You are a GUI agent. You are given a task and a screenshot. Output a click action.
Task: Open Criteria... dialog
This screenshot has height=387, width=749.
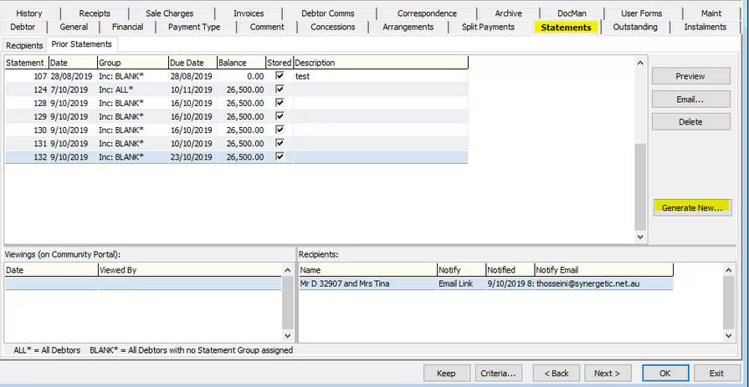tap(499, 373)
